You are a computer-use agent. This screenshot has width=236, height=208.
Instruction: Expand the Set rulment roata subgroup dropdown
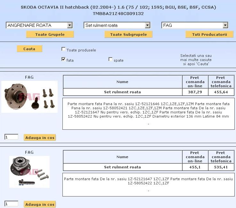[117, 25]
